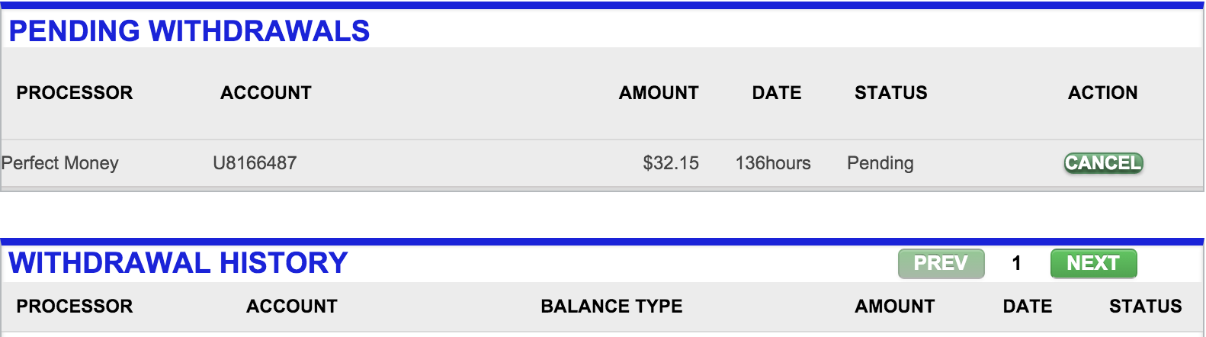Click Account column header in Pending Withdrawals
Screen dimensions: 1206x337
tap(266, 93)
